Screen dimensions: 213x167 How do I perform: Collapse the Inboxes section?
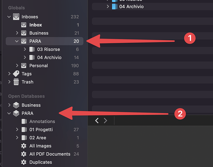9,17
